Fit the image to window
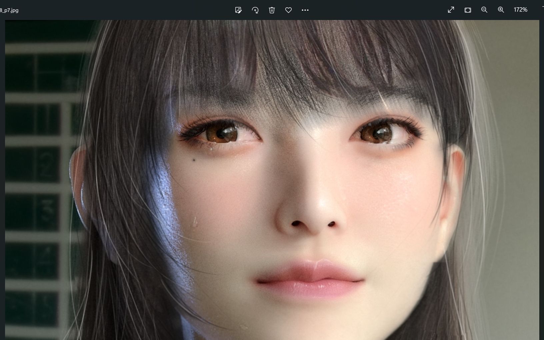This screenshot has height=340, width=544. click(x=468, y=10)
